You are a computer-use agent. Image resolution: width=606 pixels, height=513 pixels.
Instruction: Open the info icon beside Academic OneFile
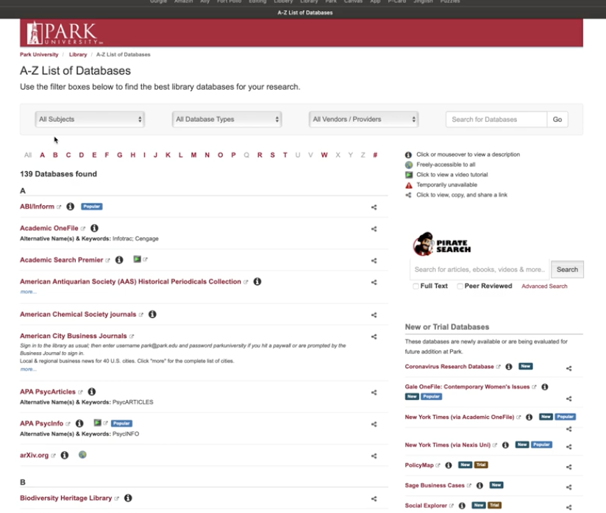tap(94, 229)
